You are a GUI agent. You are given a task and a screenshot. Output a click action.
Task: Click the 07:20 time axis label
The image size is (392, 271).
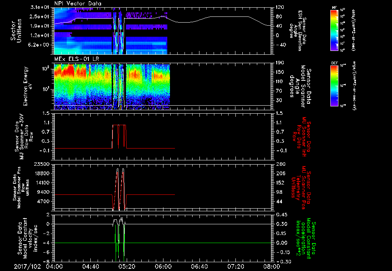(235, 266)
